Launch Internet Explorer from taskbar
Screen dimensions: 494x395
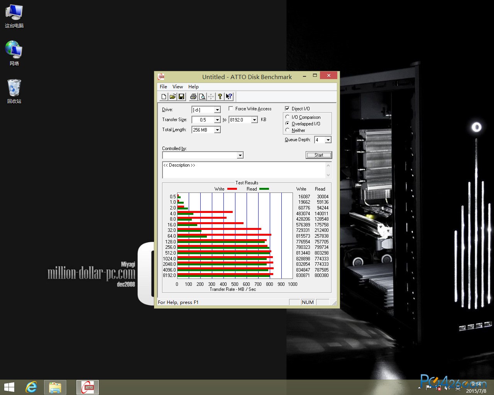pos(31,387)
